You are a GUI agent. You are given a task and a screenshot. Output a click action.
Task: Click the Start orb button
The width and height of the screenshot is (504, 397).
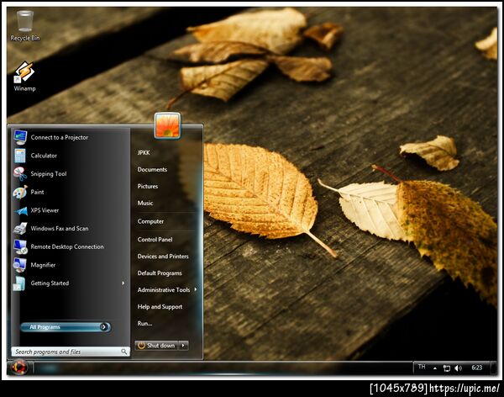point(18,367)
